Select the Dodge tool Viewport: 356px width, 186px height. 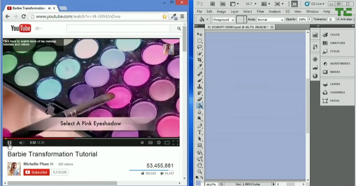(x=199, y=119)
